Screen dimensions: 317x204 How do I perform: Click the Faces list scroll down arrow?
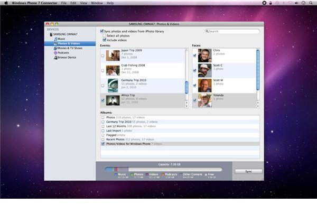[258, 106]
